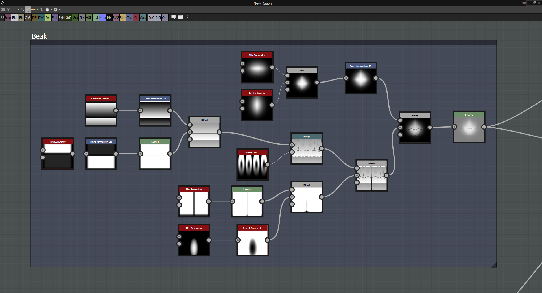Reset zoom with the 1:1 button

tap(9, 10)
